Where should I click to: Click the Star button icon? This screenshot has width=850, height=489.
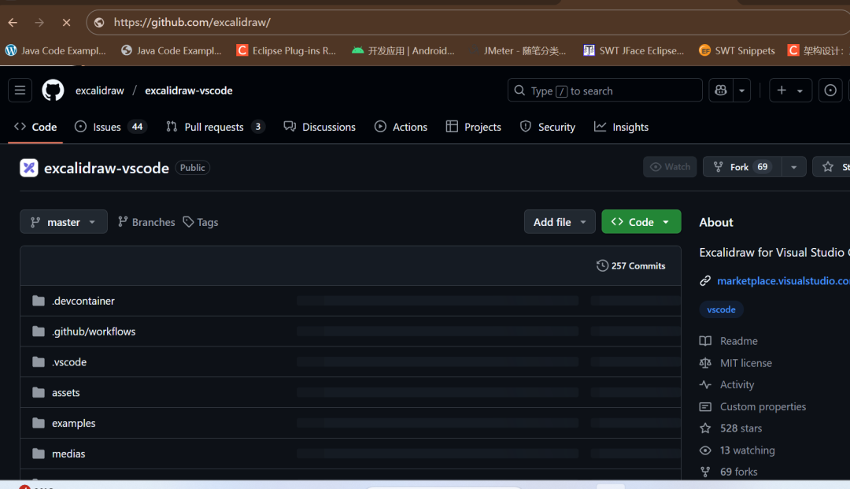(x=828, y=167)
